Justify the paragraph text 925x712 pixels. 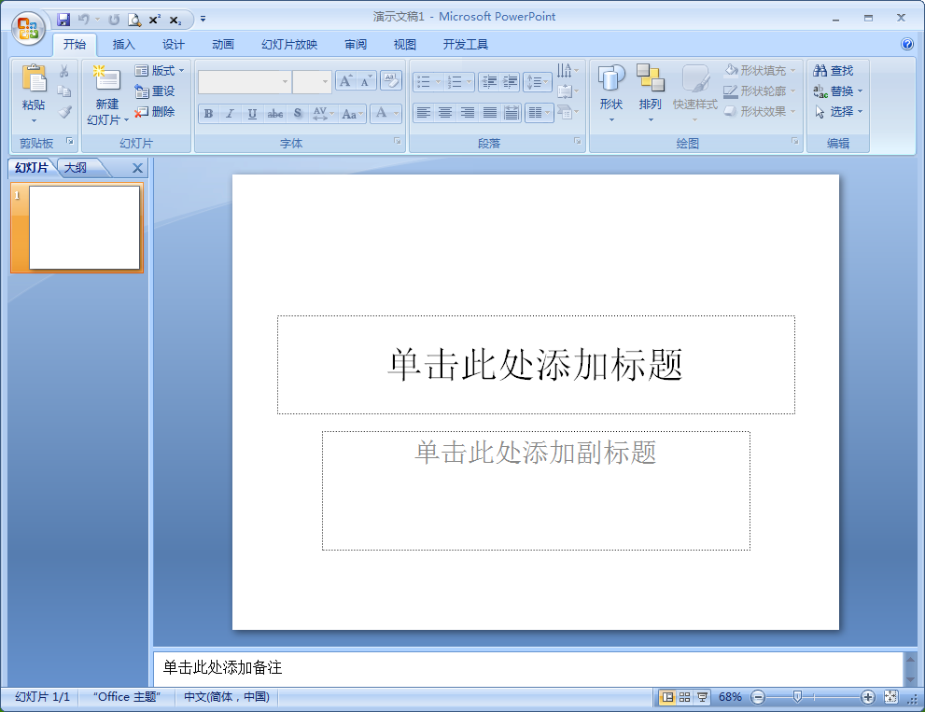point(489,112)
